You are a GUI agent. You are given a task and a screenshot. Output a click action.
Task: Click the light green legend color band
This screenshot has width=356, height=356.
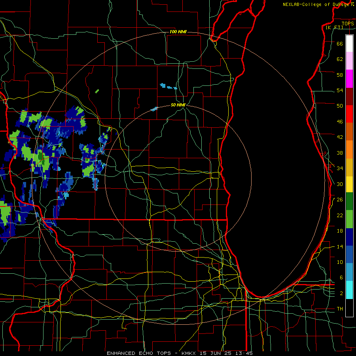coord(349,219)
